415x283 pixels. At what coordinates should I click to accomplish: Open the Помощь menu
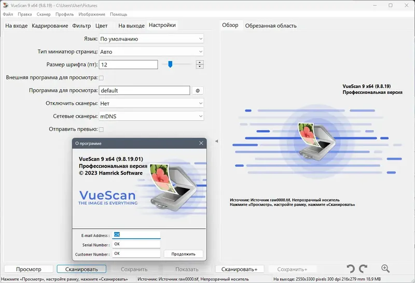click(x=119, y=15)
